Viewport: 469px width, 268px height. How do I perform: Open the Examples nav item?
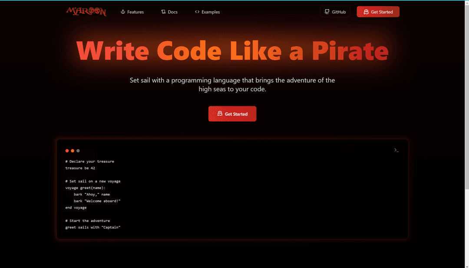[210, 12]
